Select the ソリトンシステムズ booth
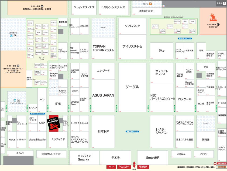The height and width of the screenshot is (171, 227). click(114, 8)
